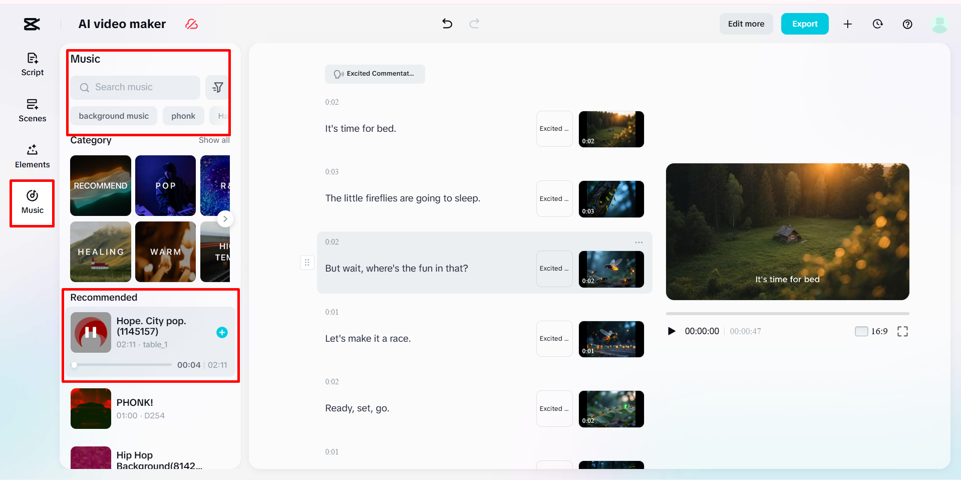Open the music filter icon
Viewport: 961px width, 480px height.
coord(218,88)
